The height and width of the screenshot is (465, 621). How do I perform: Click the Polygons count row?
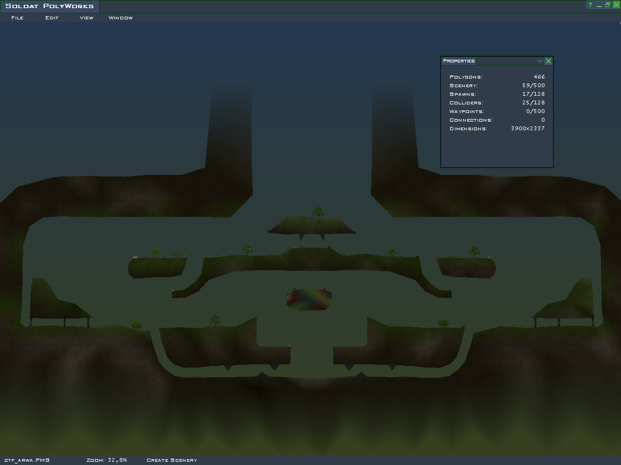tap(496, 77)
